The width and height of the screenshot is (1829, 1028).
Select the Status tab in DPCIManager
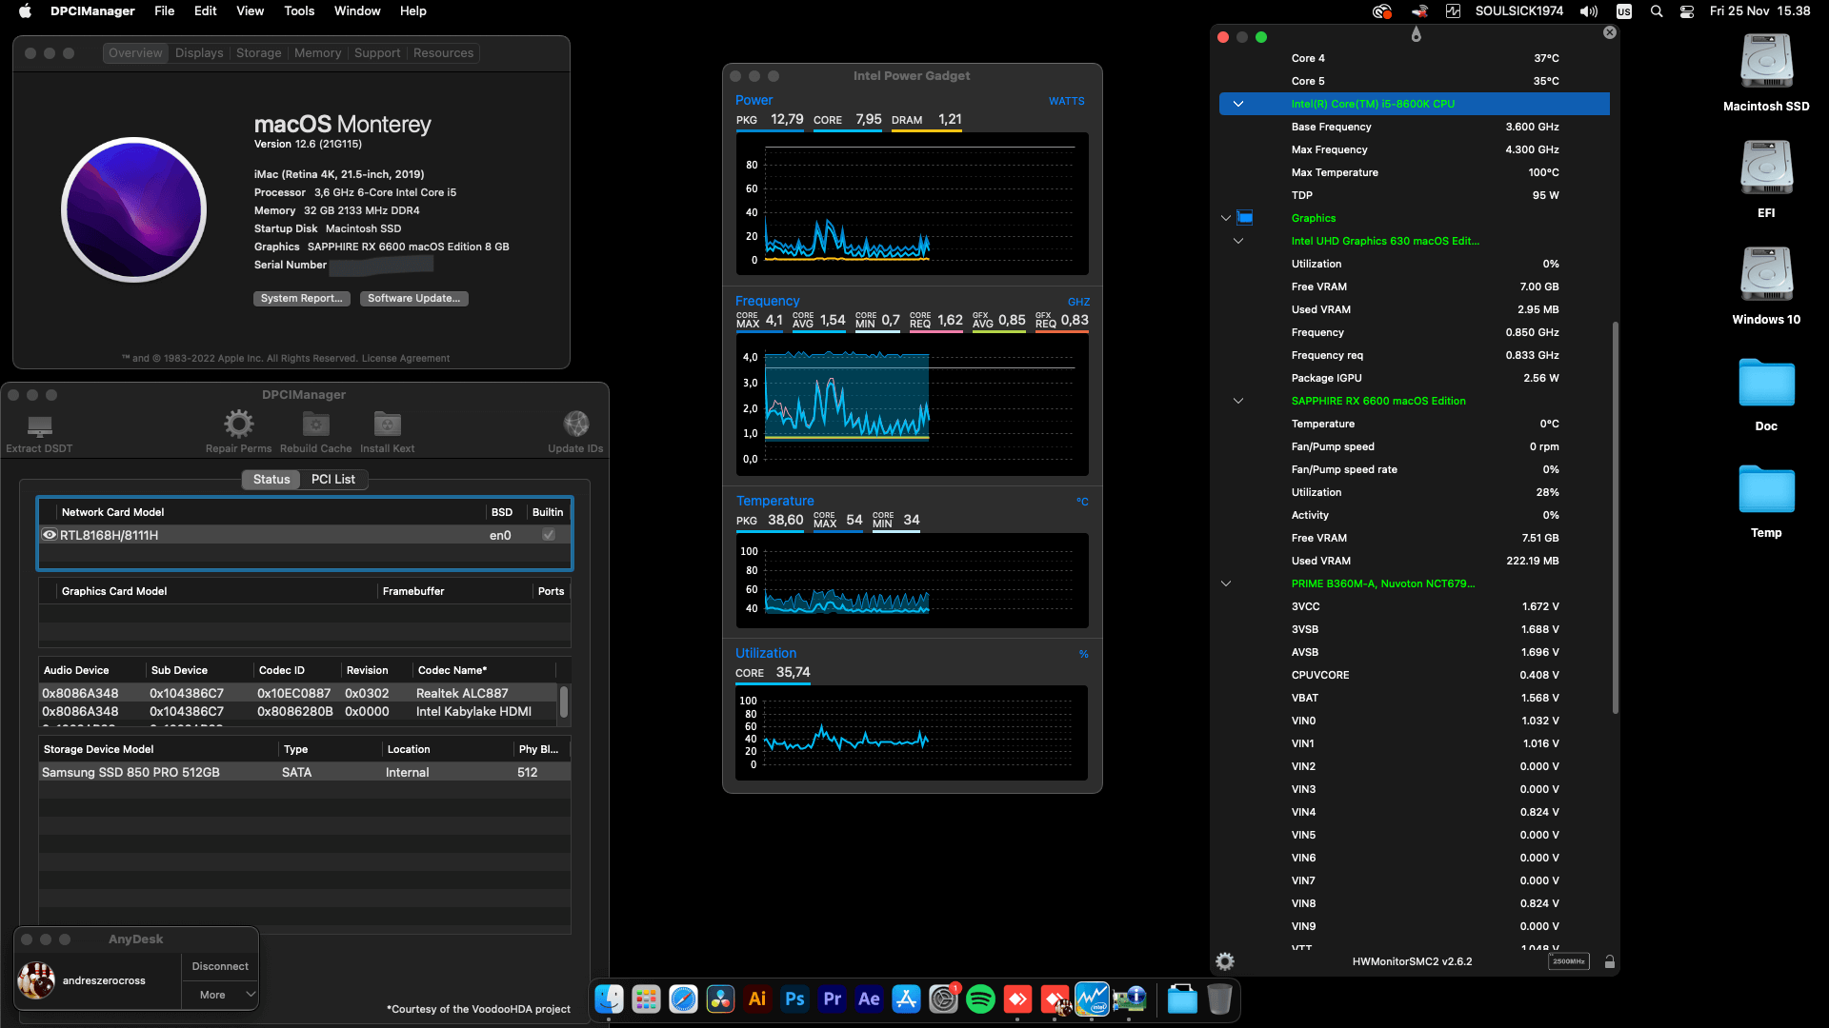click(271, 479)
